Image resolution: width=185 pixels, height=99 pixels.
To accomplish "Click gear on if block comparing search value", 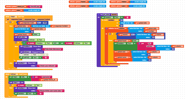I will (110, 34).
